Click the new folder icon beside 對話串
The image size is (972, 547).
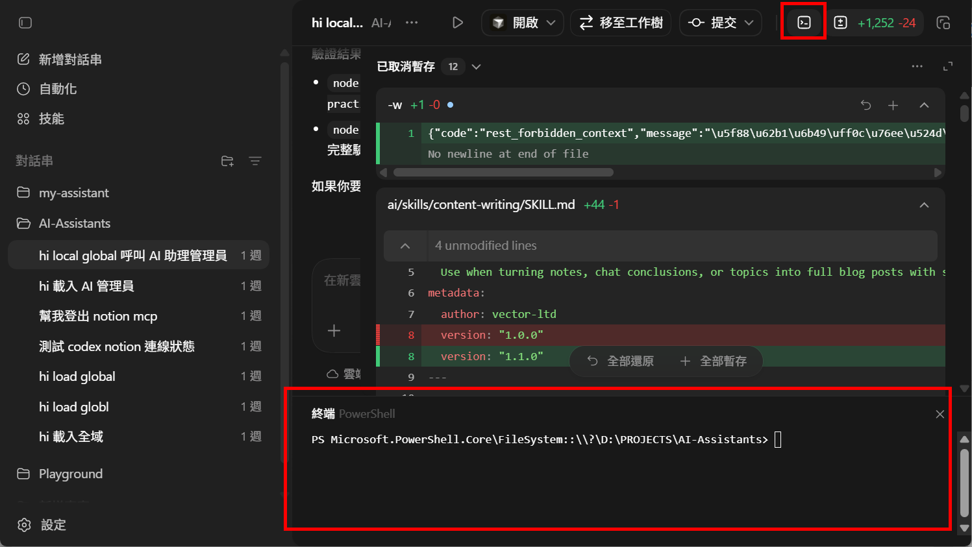227,161
